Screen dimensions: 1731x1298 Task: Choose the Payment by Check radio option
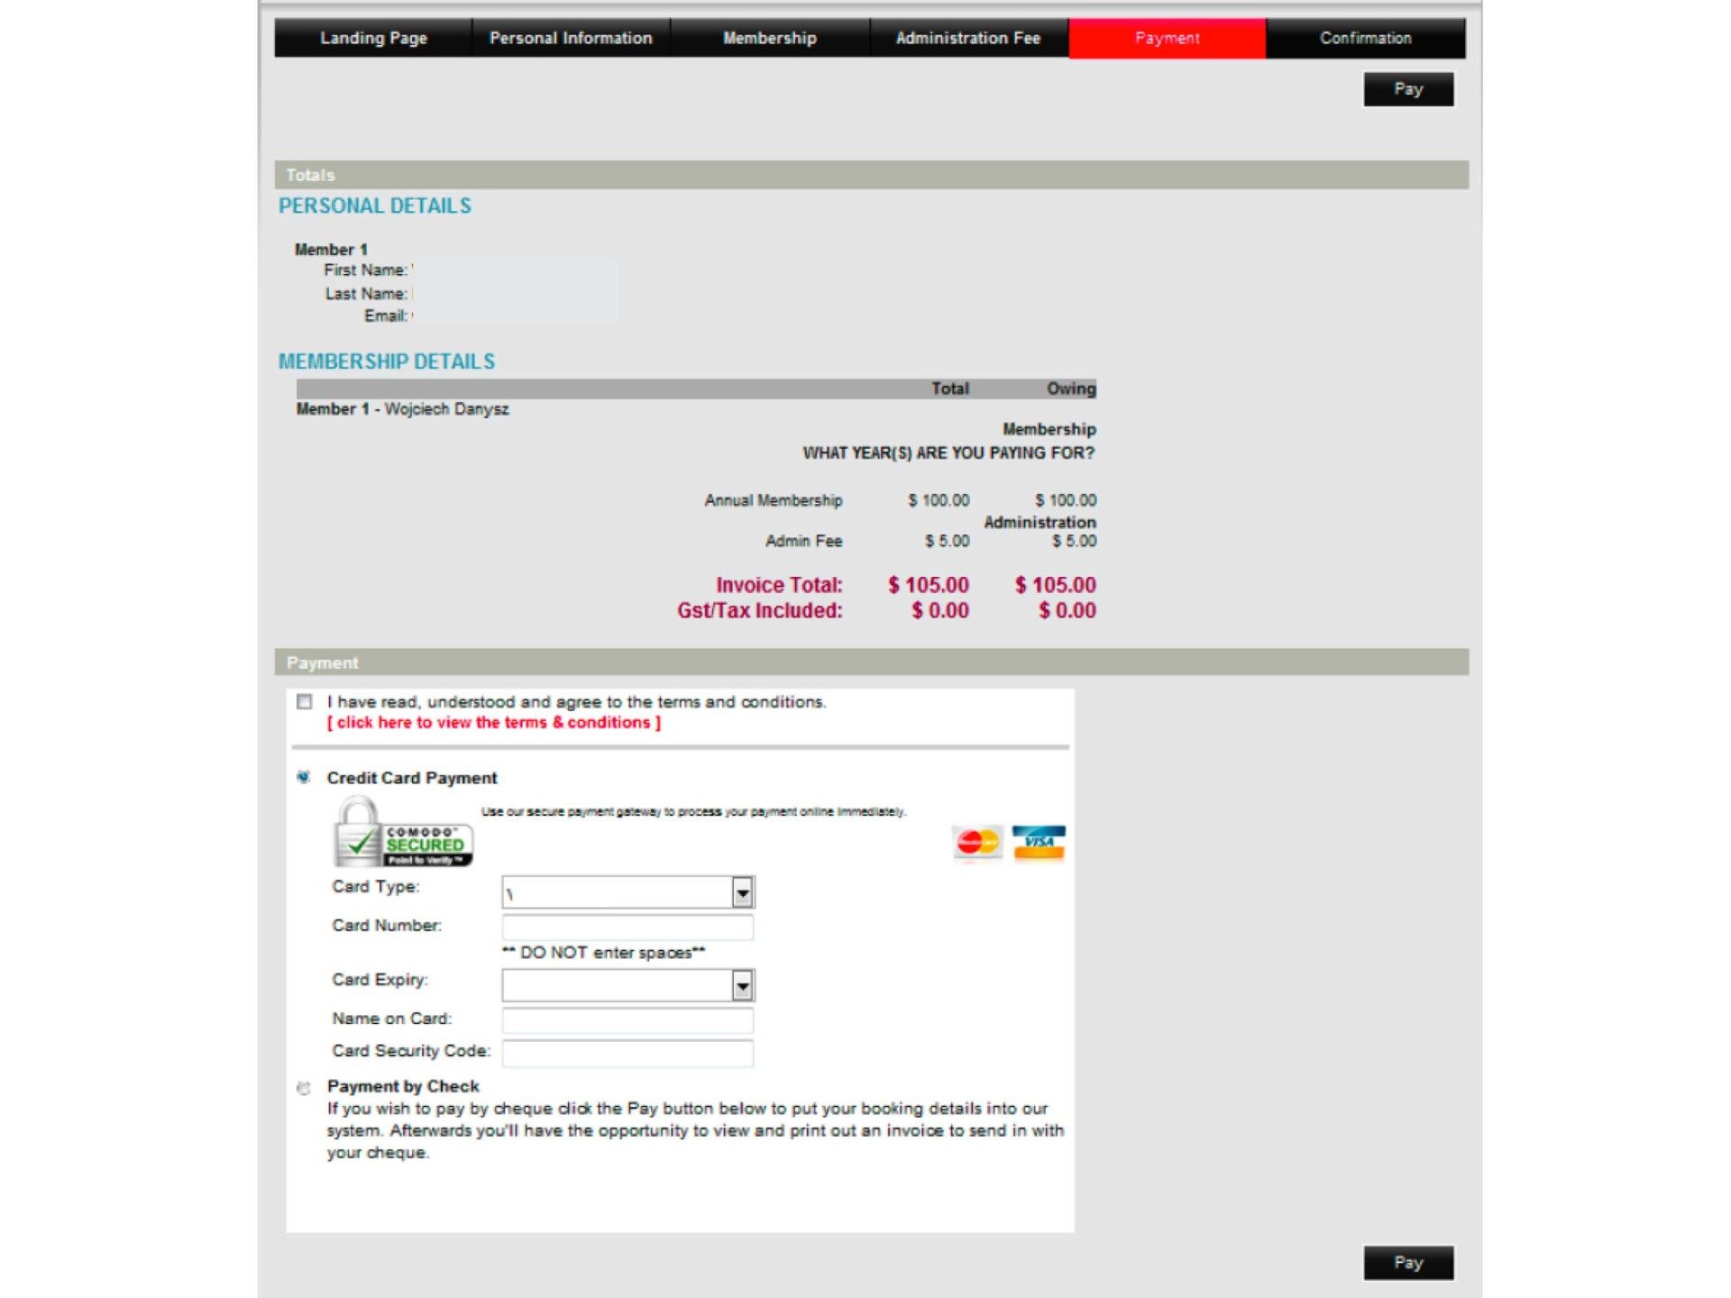coord(304,1088)
